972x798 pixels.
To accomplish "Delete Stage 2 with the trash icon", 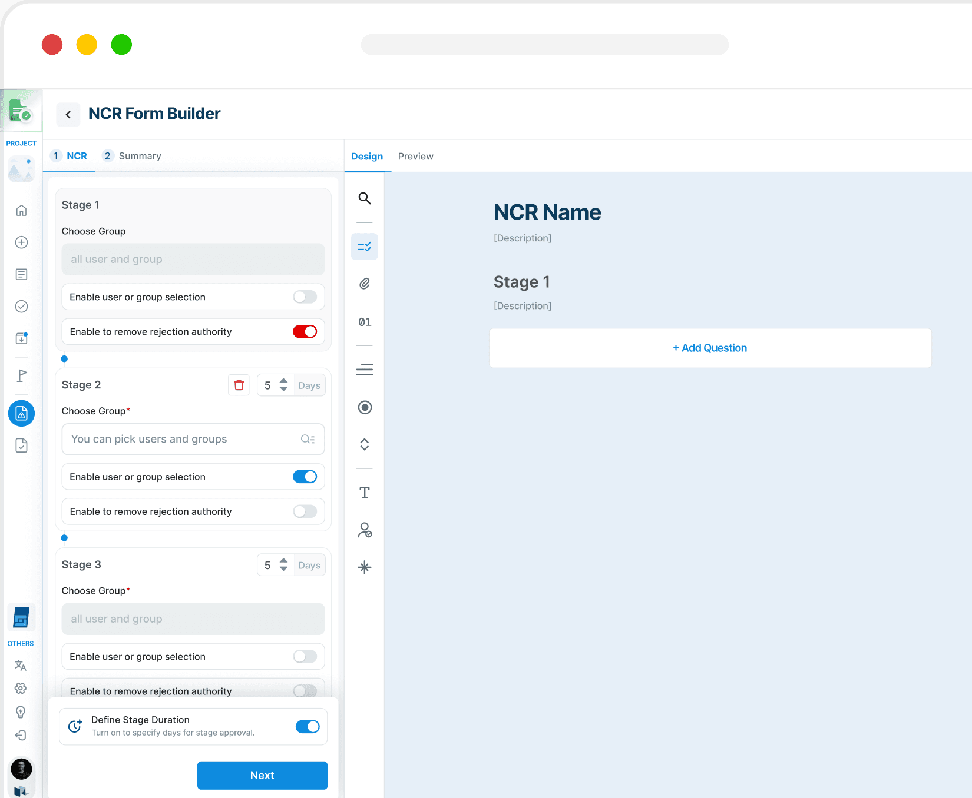I will [239, 385].
